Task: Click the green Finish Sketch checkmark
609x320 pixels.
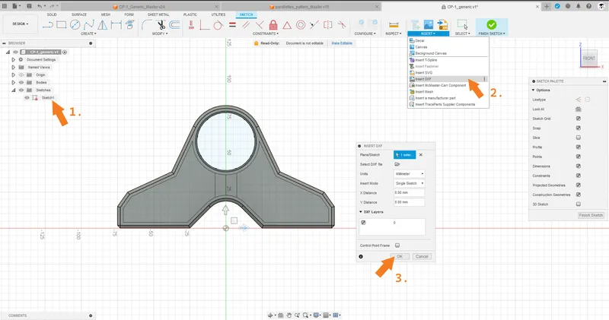Action: tap(491, 25)
